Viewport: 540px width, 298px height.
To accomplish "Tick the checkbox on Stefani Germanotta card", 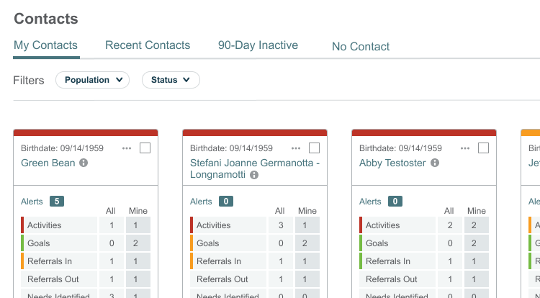I will (314, 148).
